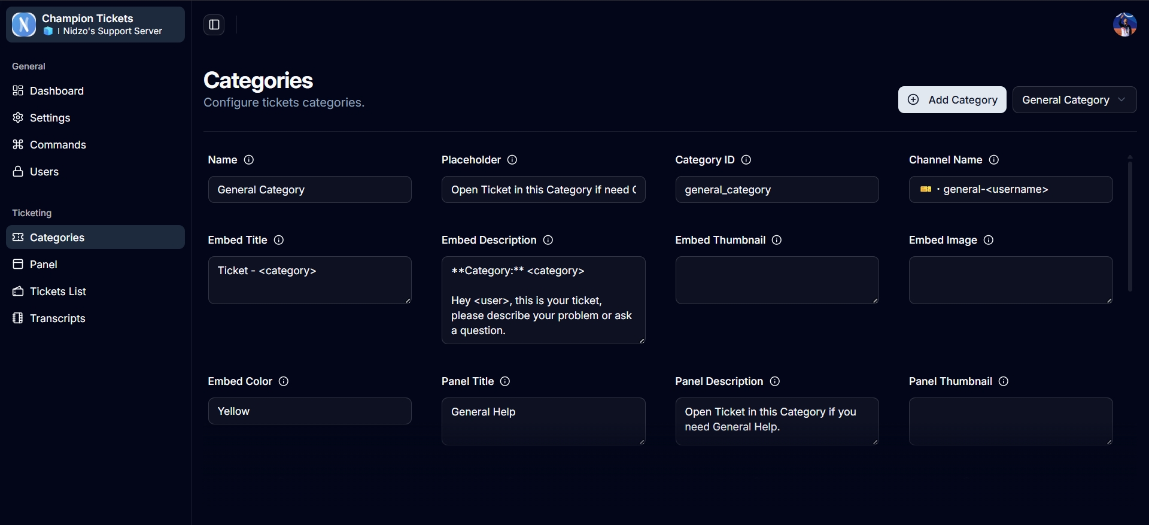Viewport: 1149px width, 525px height.
Task: Open the Champion Tickets server switcher
Action: (96, 25)
